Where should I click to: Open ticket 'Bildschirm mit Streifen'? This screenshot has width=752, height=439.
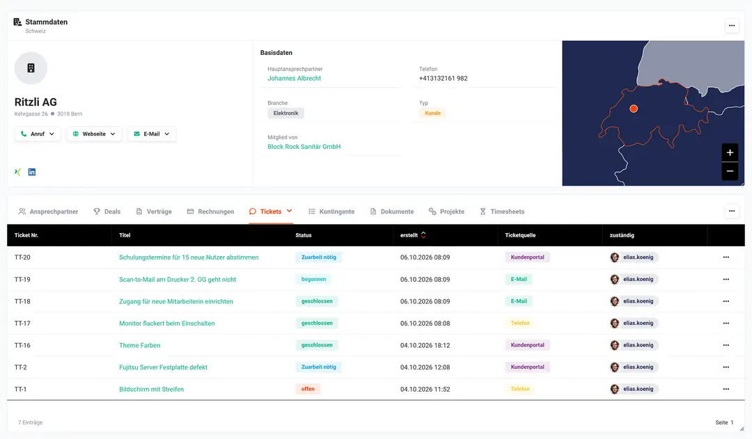152,389
